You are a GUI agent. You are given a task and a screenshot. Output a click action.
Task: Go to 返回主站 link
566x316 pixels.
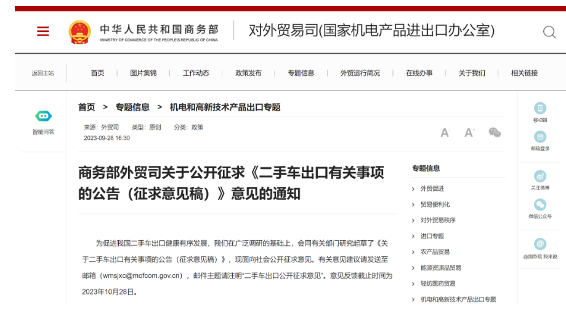[42, 73]
